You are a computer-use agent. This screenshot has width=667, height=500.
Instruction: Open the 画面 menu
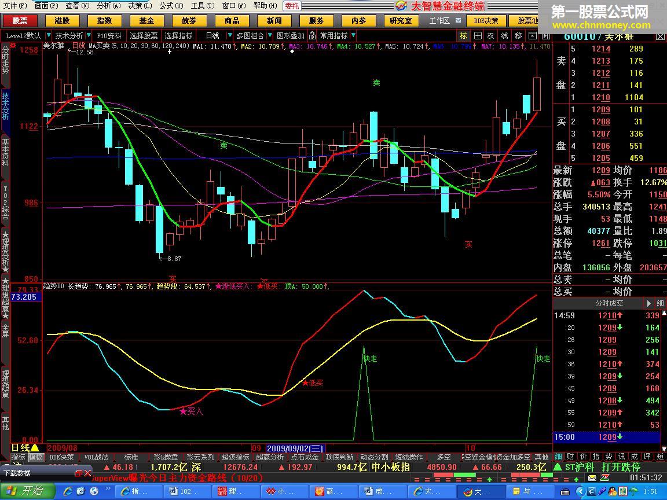point(46,6)
